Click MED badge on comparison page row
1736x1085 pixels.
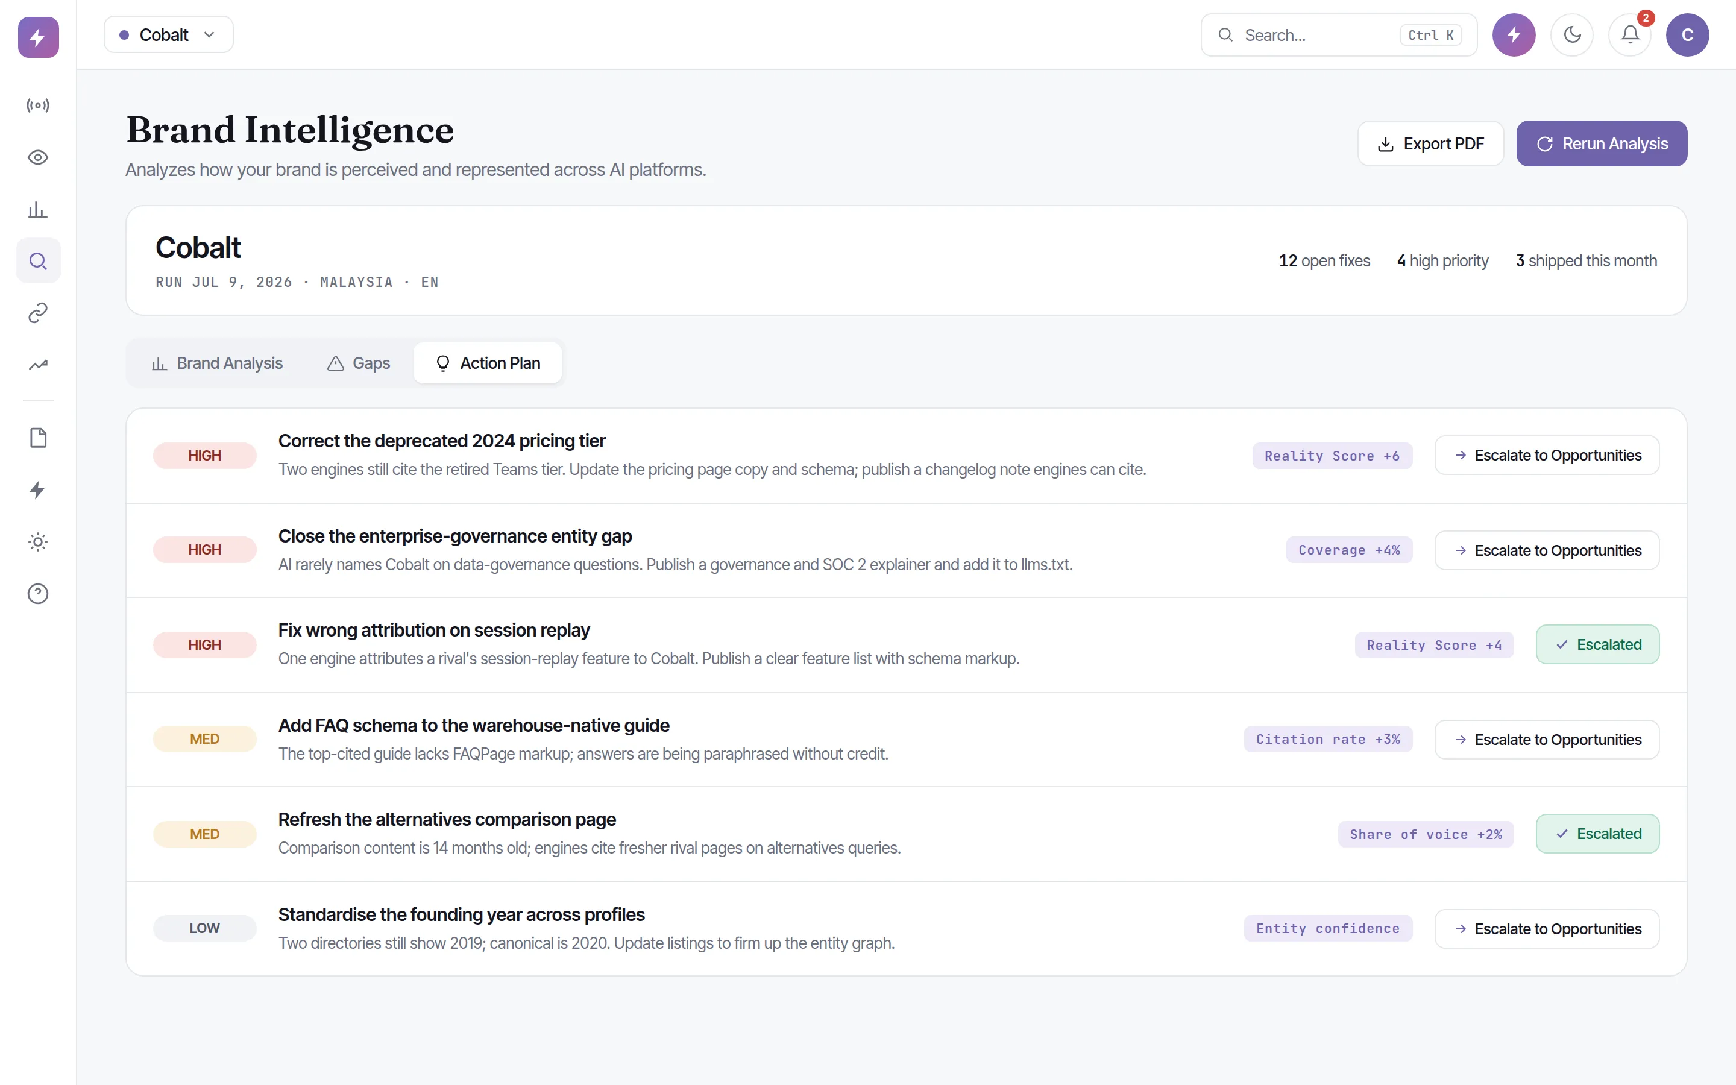(204, 835)
